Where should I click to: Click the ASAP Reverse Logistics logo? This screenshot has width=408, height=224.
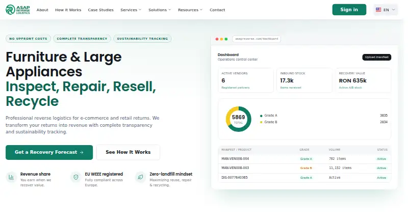tap(18, 10)
